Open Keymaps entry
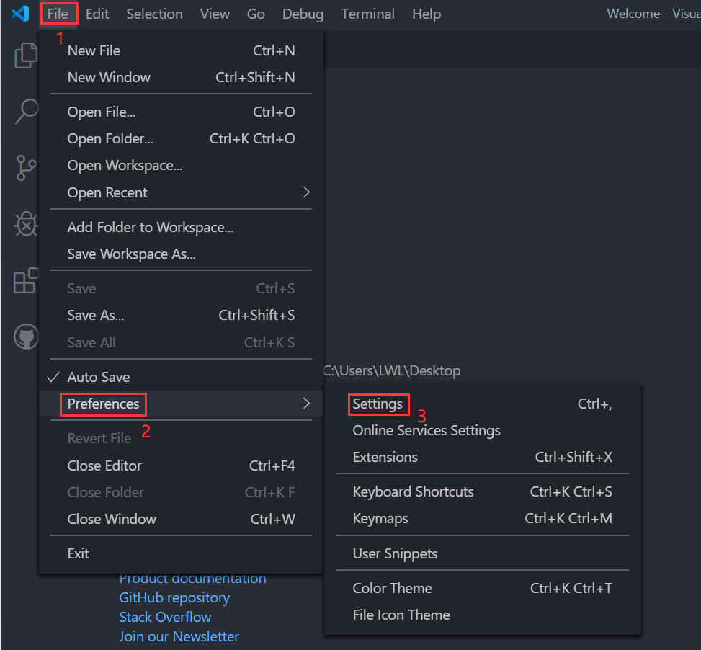This screenshot has height=650, width=701. tap(482, 519)
